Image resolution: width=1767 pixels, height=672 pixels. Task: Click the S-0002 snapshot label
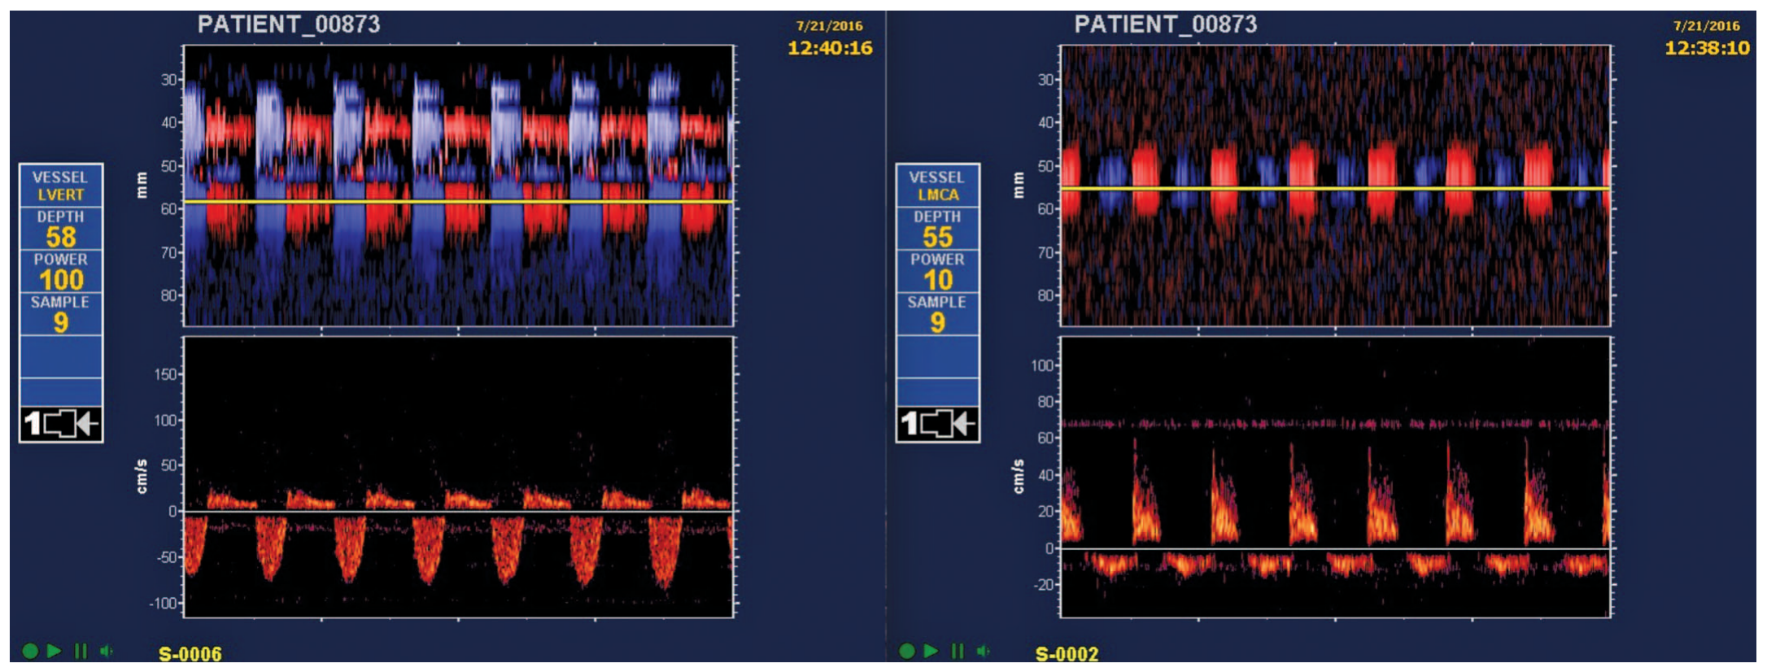click(x=1067, y=654)
